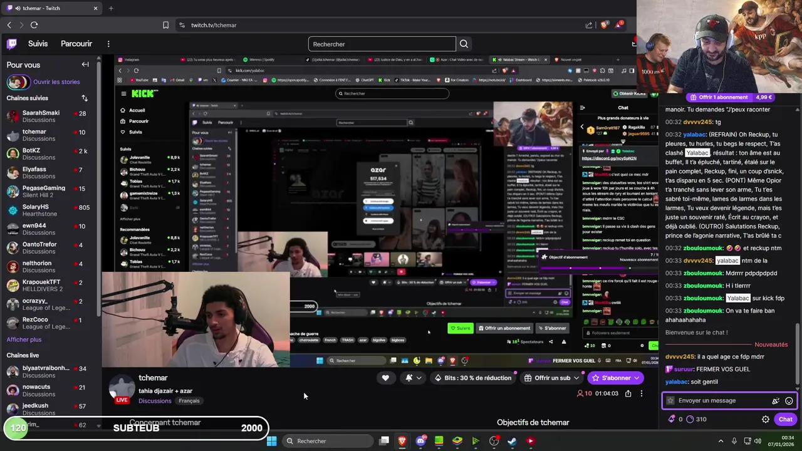Click the search magnifier button
This screenshot has width=802, height=451.
(x=464, y=44)
